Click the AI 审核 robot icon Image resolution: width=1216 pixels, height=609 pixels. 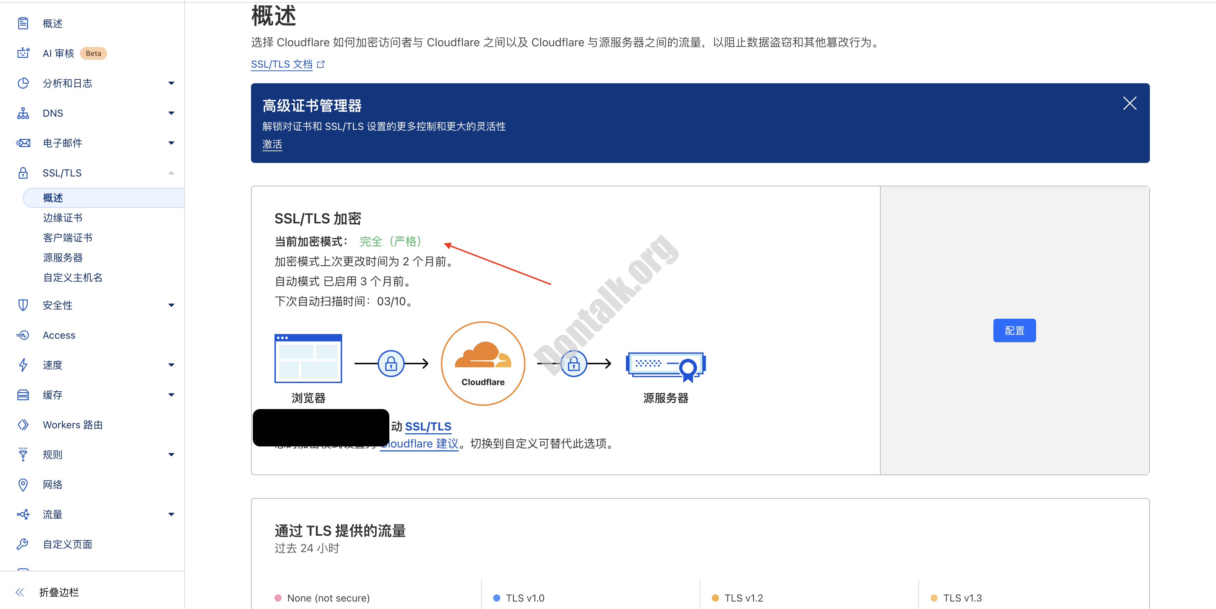point(23,53)
